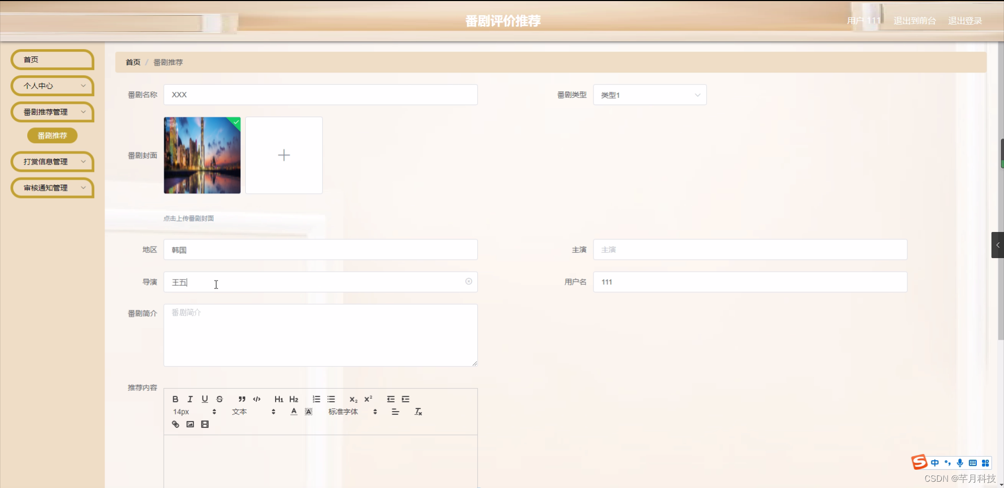Apply Heading 1 style
The height and width of the screenshot is (488, 1004).
279,399
